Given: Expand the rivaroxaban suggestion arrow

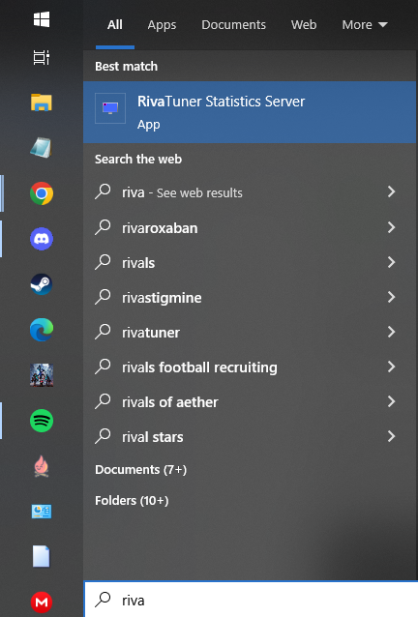Looking at the screenshot, I should (391, 227).
